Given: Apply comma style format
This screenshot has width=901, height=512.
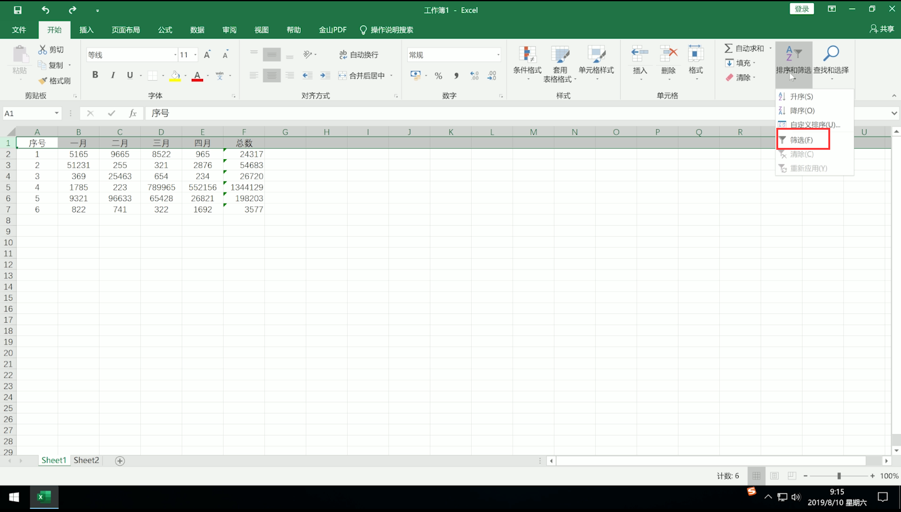Looking at the screenshot, I should pyautogui.click(x=456, y=76).
